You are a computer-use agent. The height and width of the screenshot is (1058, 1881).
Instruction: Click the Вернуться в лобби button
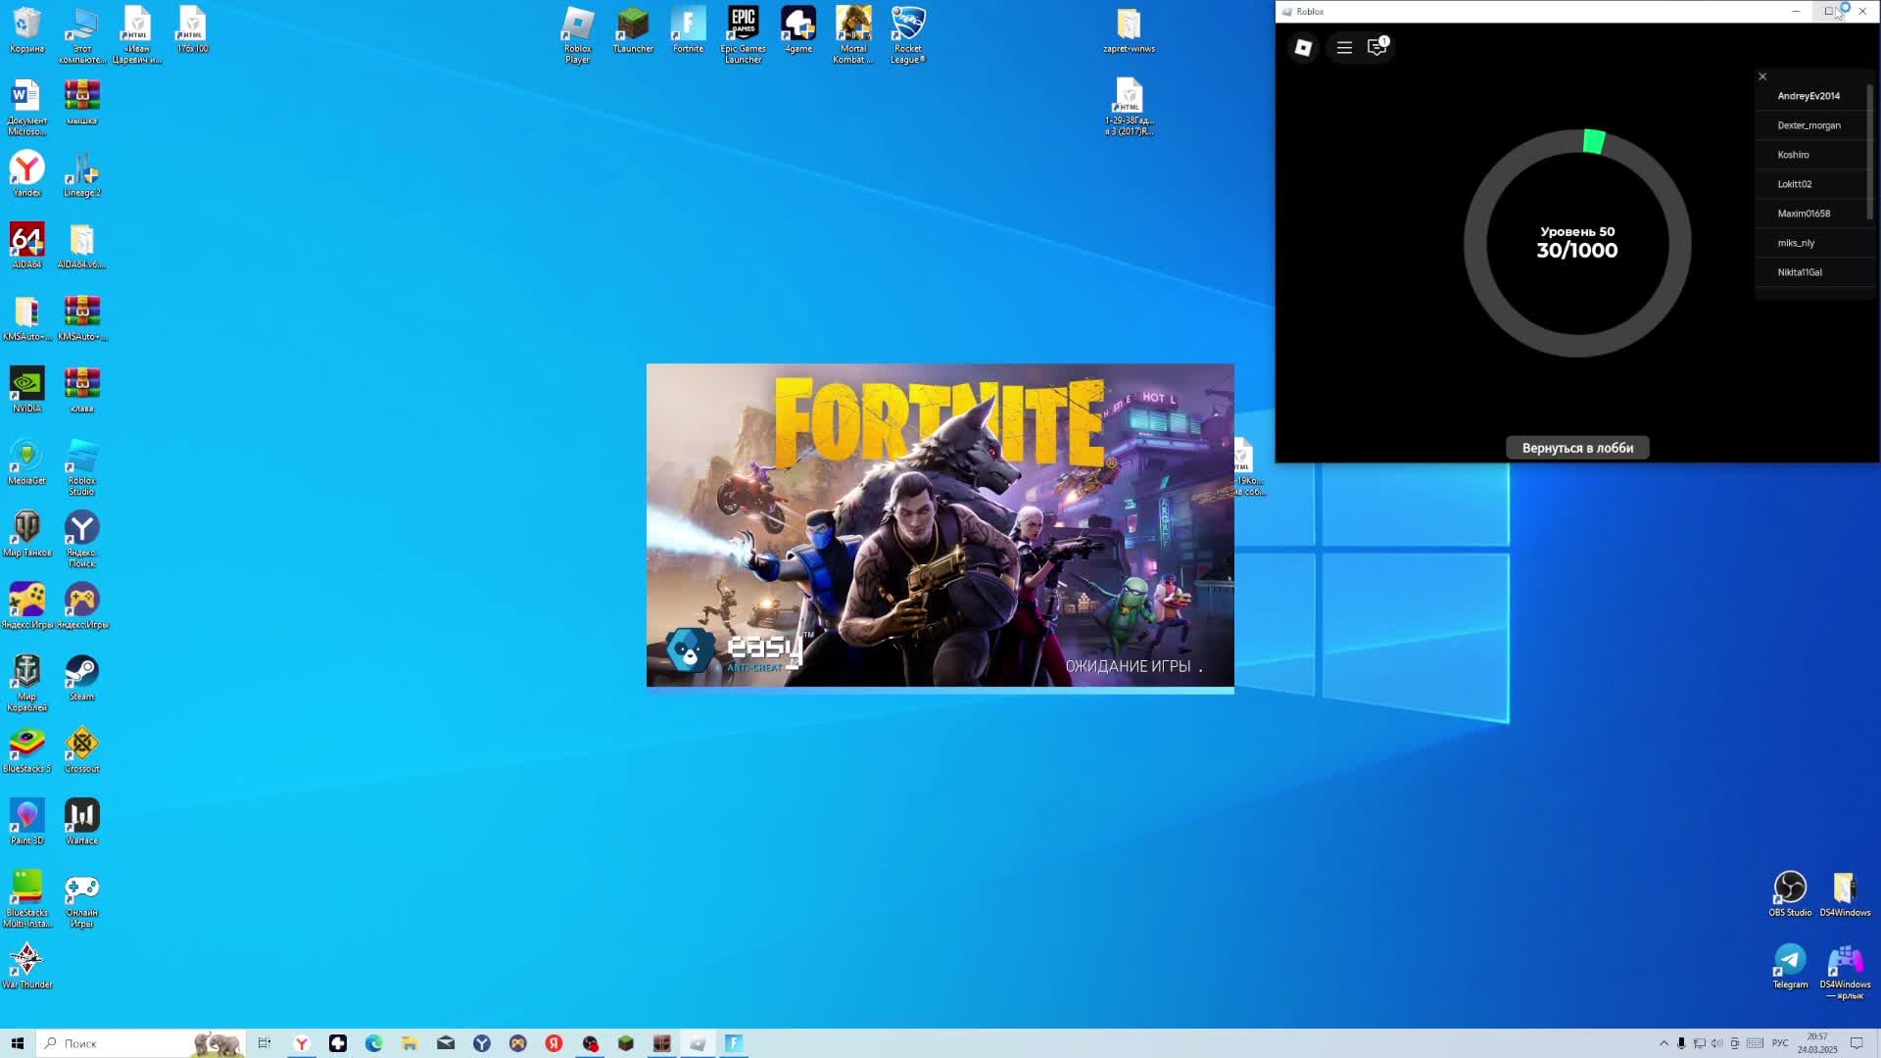(x=1577, y=448)
